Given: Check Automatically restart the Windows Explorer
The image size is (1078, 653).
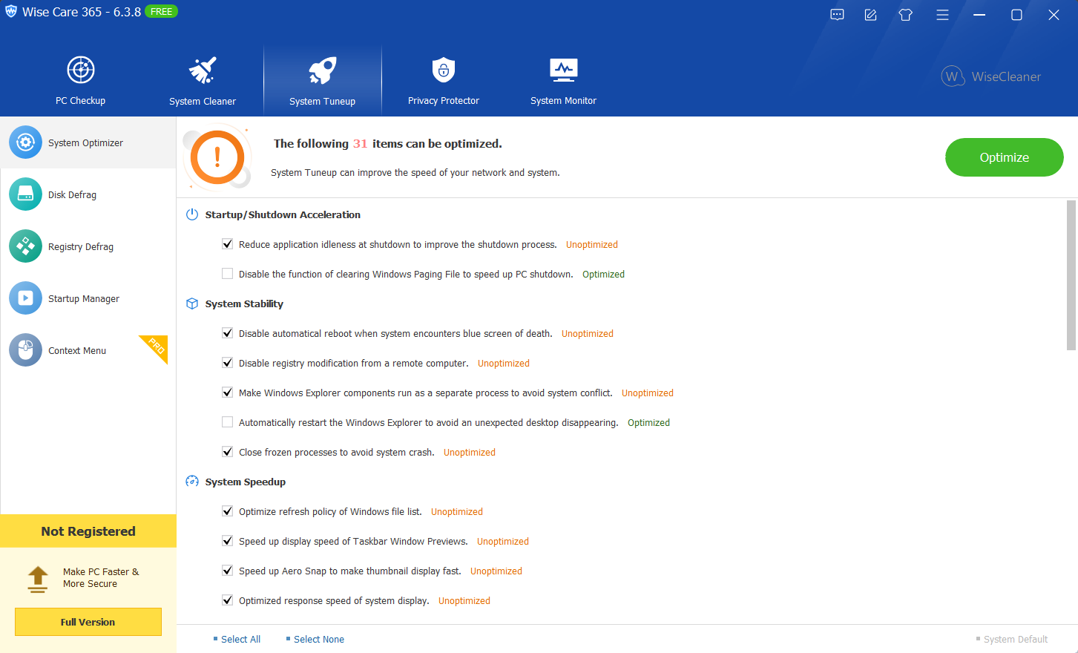Looking at the screenshot, I should 228,422.
